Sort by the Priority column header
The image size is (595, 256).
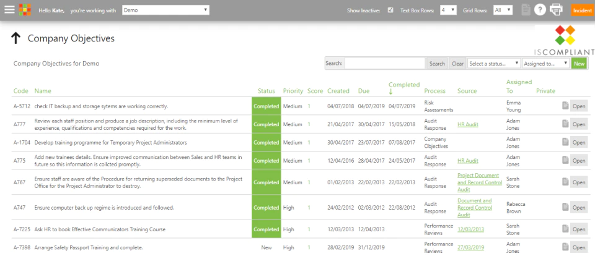click(293, 91)
